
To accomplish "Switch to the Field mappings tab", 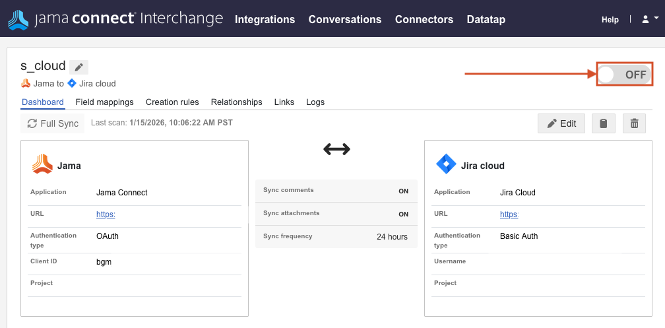I will coord(104,102).
